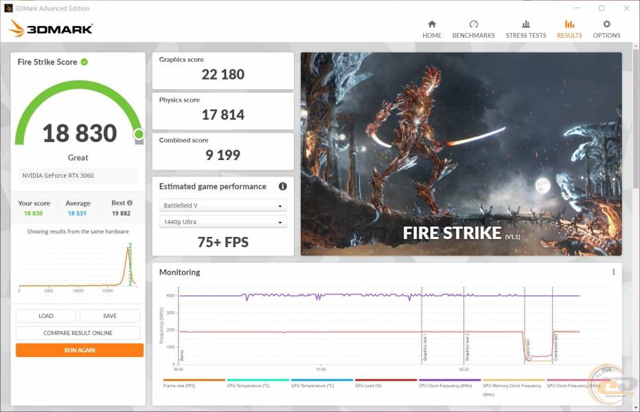
Task: Click the 3DMark title bar app icon
Action: pyautogui.click(x=8, y=8)
